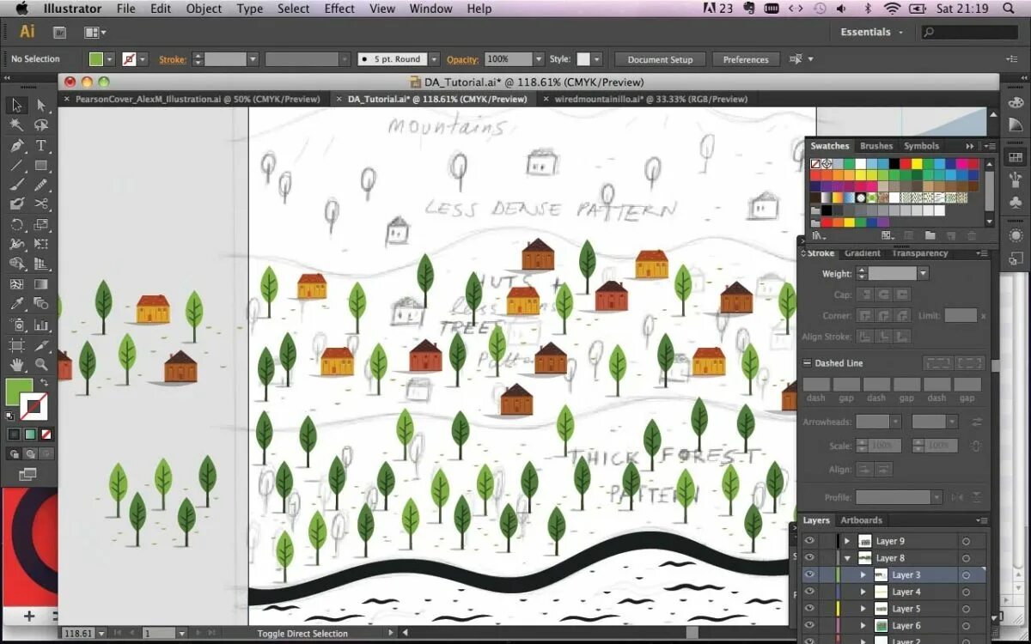The height and width of the screenshot is (644, 1031).
Task: Open the Effect menu
Action: 339,9
